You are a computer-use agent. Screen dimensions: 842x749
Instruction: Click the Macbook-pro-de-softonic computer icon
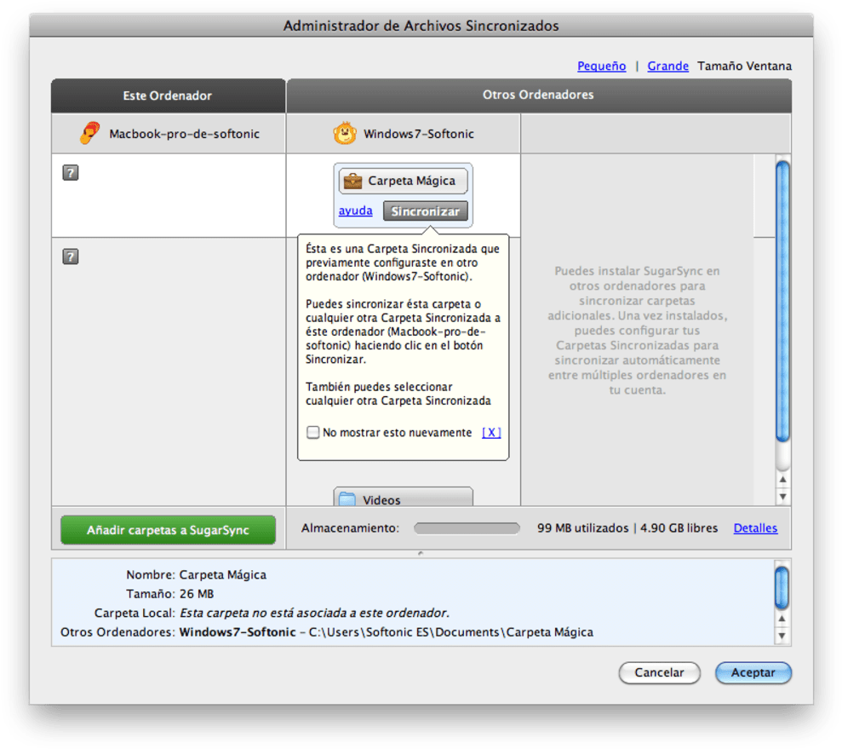point(89,133)
